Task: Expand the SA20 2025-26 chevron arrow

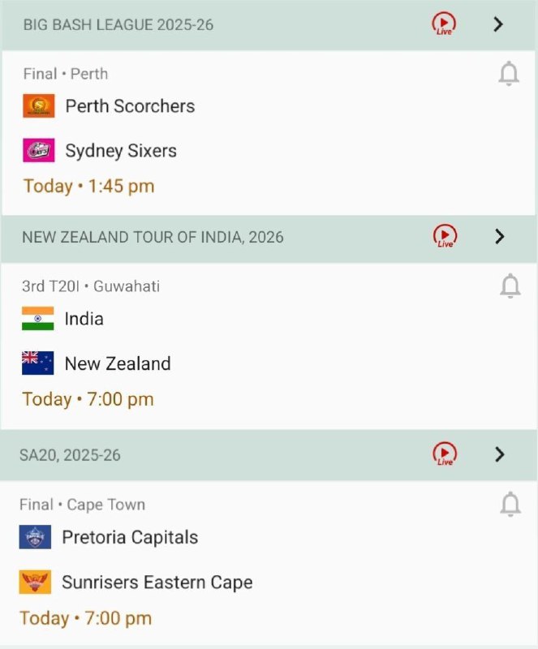Action: (500, 454)
